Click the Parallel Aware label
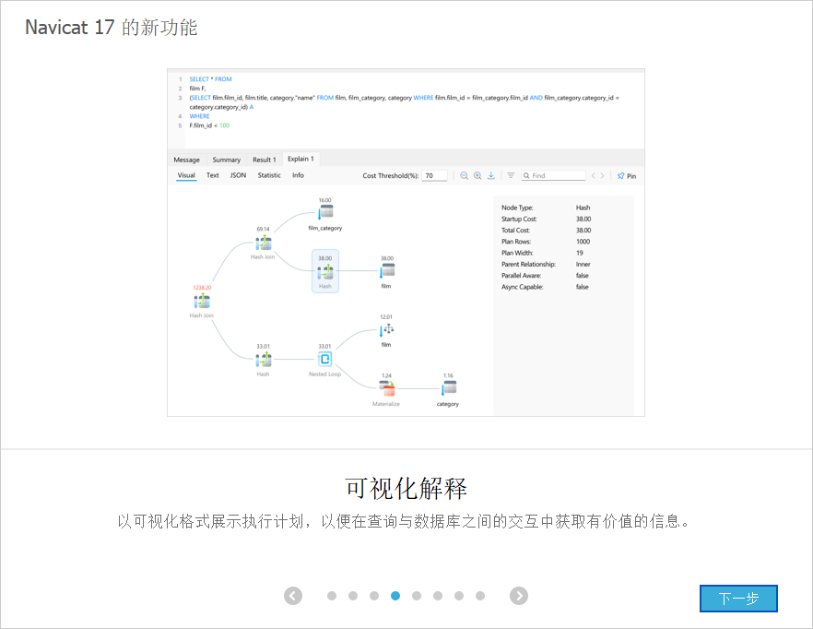Image resolution: width=813 pixels, height=629 pixels. (521, 276)
